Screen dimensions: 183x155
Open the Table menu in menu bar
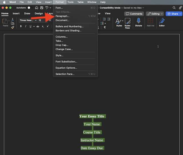click(x=80, y=2)
